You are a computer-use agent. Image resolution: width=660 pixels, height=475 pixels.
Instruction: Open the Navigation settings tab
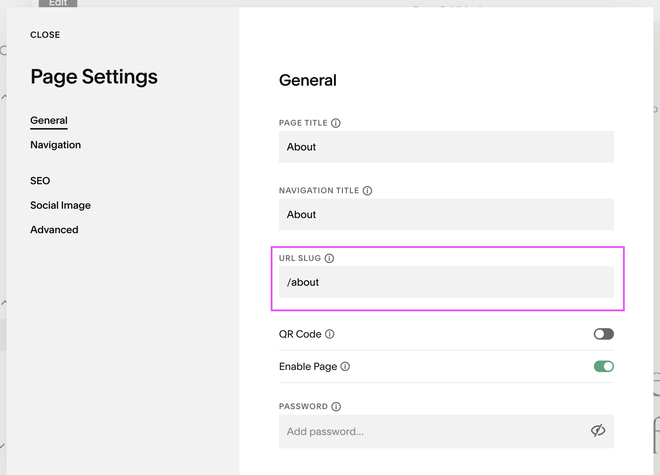[x=55, y=145]
